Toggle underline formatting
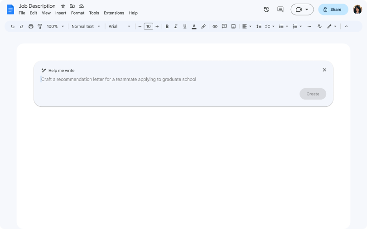This screenshot has height=229, width=367. (x=185, y=26)
